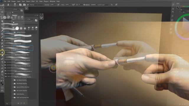This screenshot has width=189, height=106.
Task: Click the foreground color swatch in toolbar
Action: [1, 83]
